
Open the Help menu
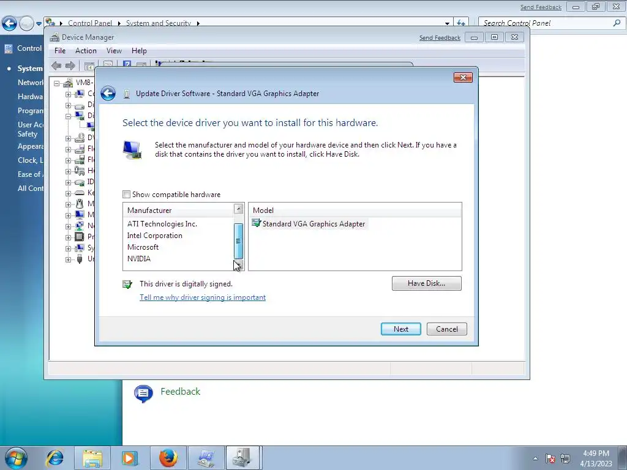[x=139, y=51]
